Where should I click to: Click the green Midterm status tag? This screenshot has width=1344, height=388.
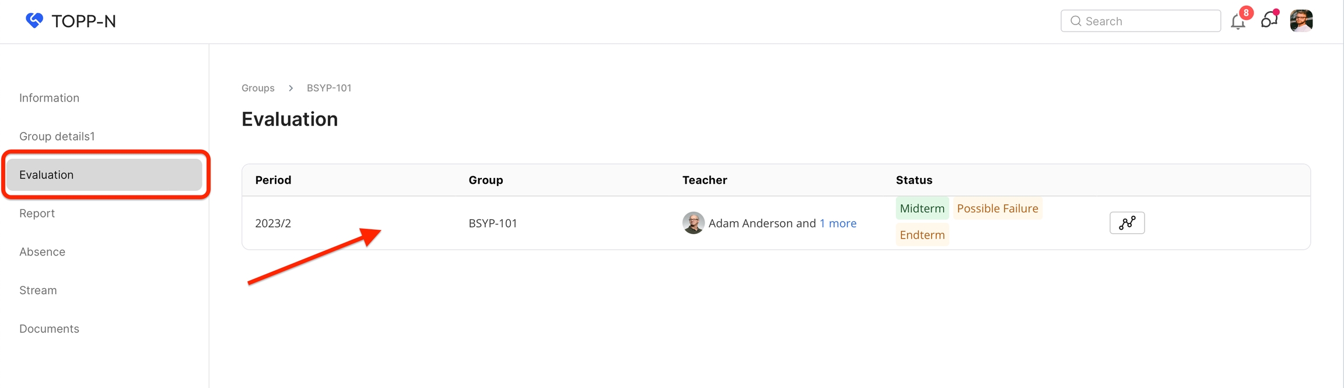922,209
